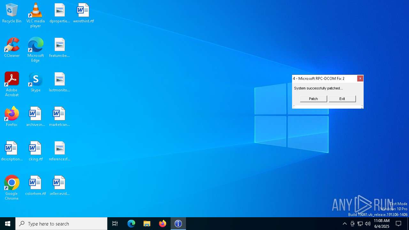
Task: Select the werethird.rtf document icon
Action: coord(83,13)
